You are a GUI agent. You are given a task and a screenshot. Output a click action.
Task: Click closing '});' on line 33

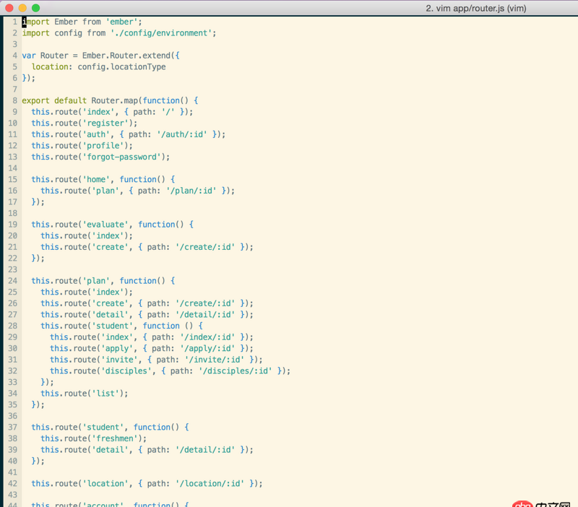47,382
